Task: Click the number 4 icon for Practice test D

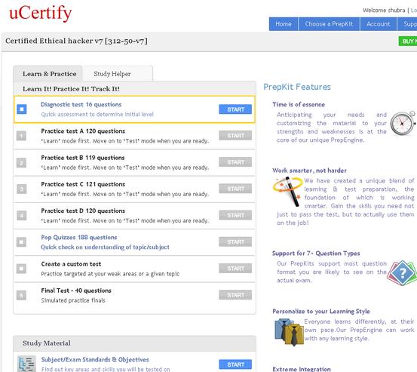Action: point(21,216)
